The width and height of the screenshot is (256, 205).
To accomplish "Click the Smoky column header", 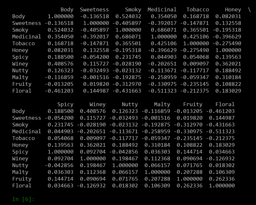I will 133,10.
